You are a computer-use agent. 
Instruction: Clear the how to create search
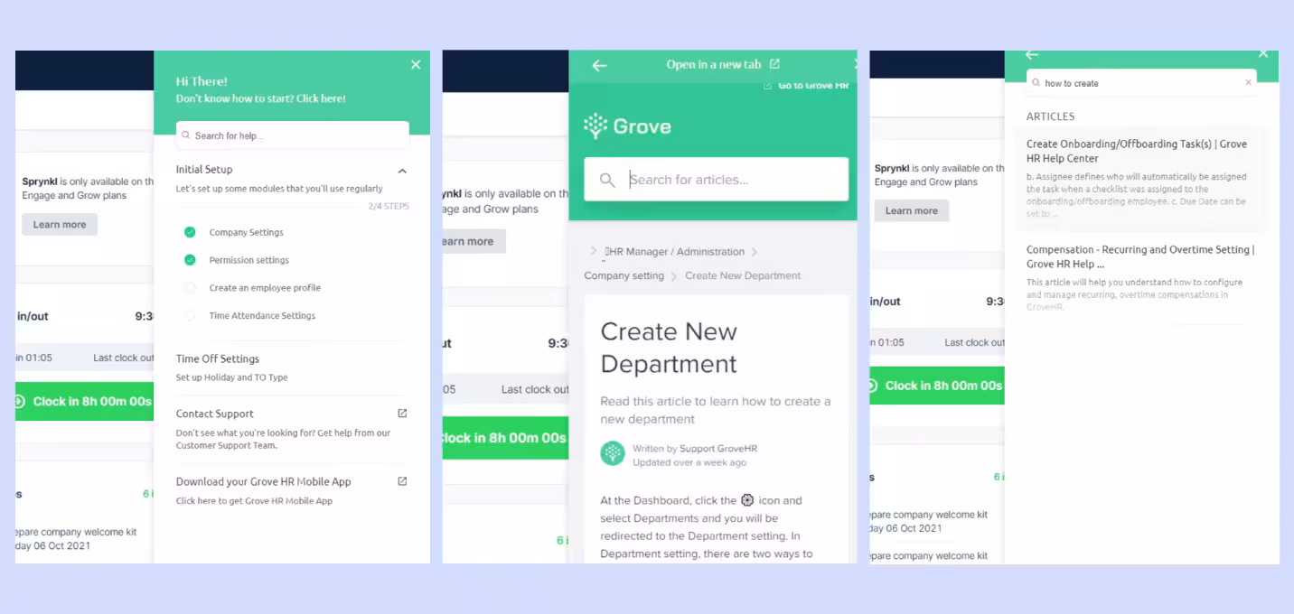coord(1248,82)
